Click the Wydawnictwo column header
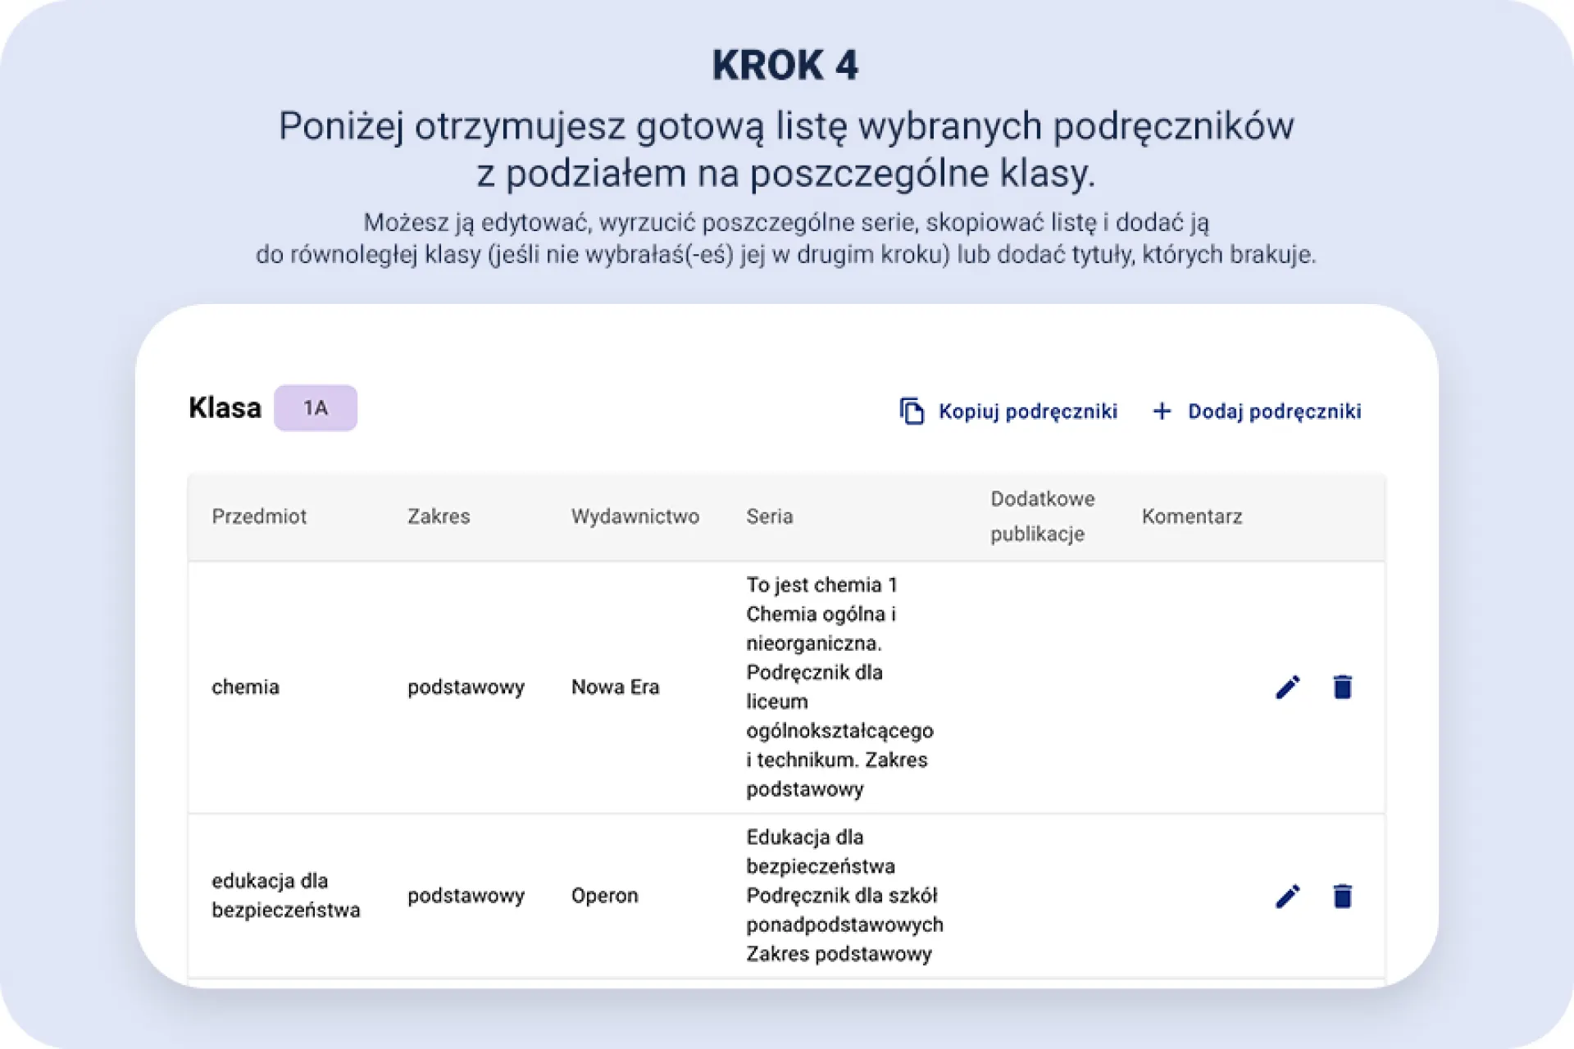The width and height of the screenshot is (1574, 1049). point(635,516)
